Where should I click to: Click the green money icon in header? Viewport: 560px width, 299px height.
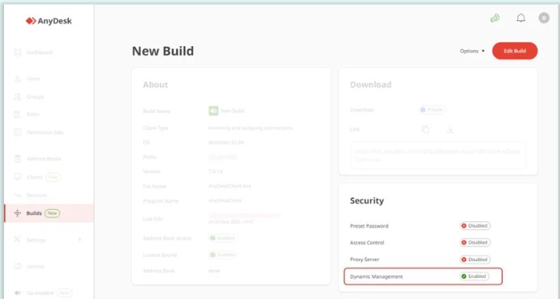tap(495, 18)
